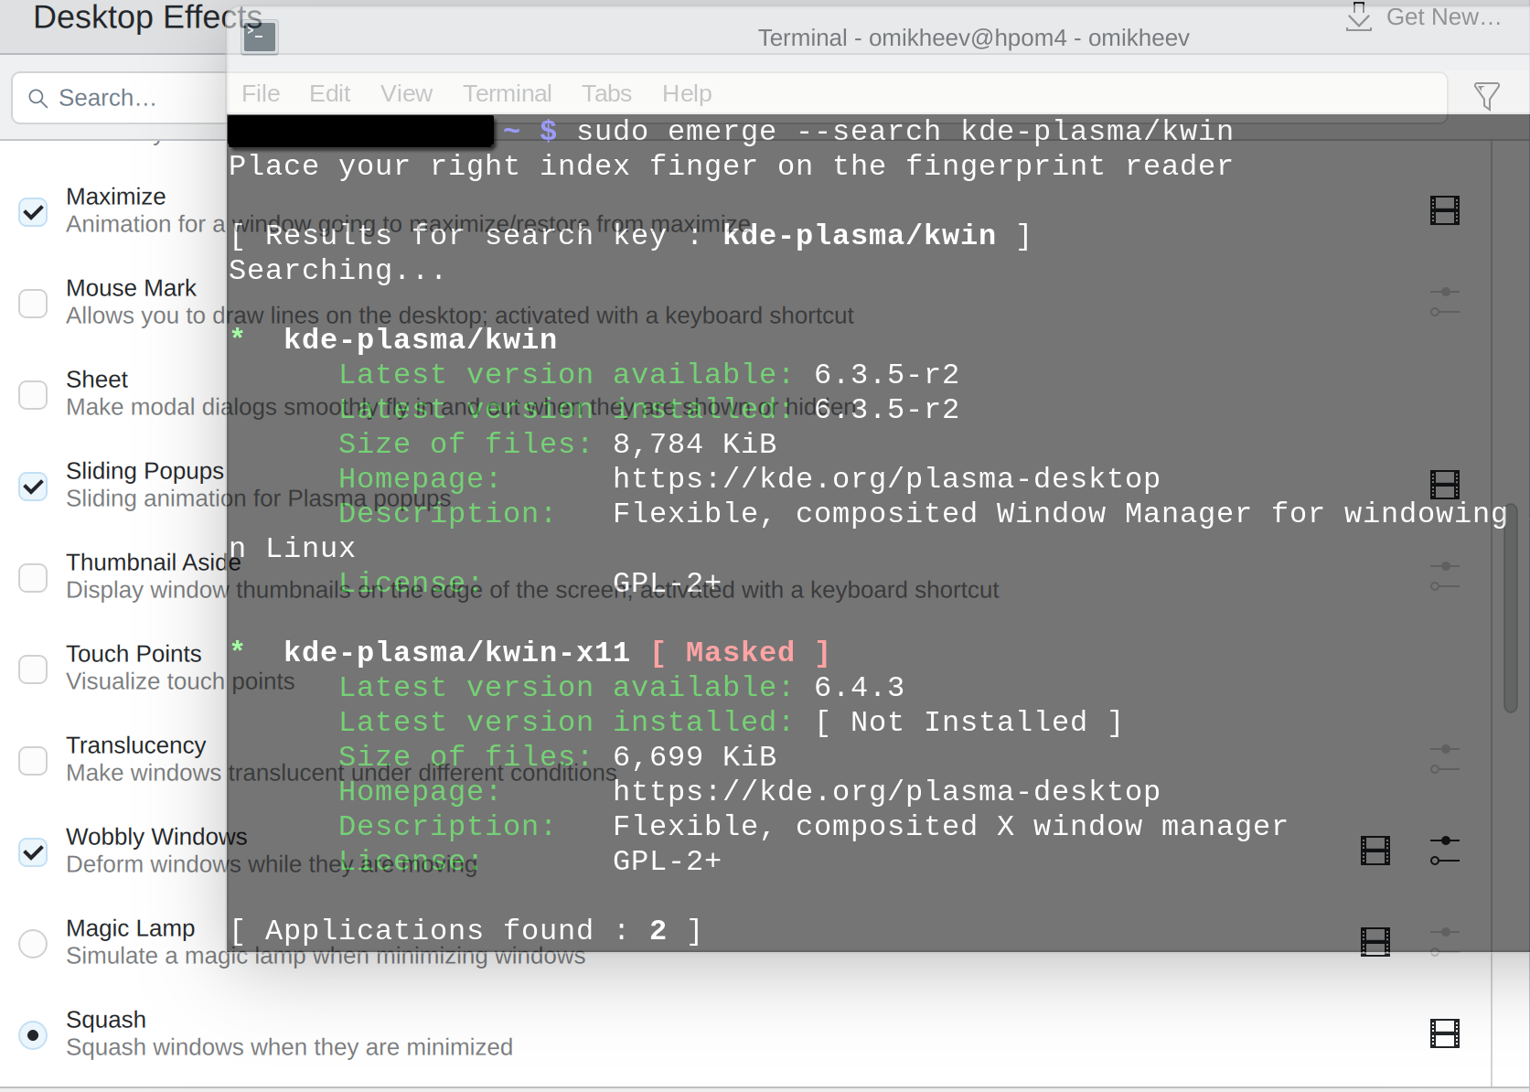Click the Get New download icon

[1359, 16]
